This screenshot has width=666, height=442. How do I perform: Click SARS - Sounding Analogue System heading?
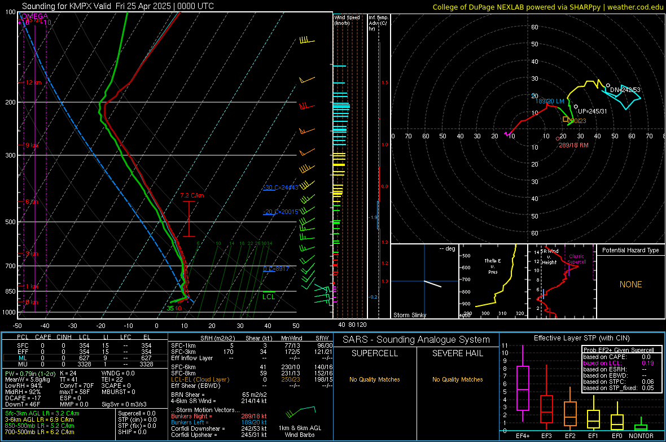[x=416, y=339]
